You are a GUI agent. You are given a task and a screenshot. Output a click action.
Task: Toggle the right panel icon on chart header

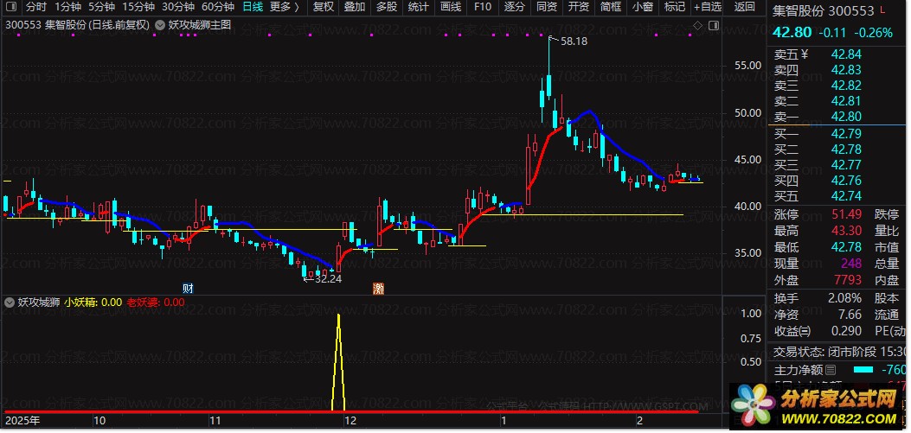coord(714,25)
